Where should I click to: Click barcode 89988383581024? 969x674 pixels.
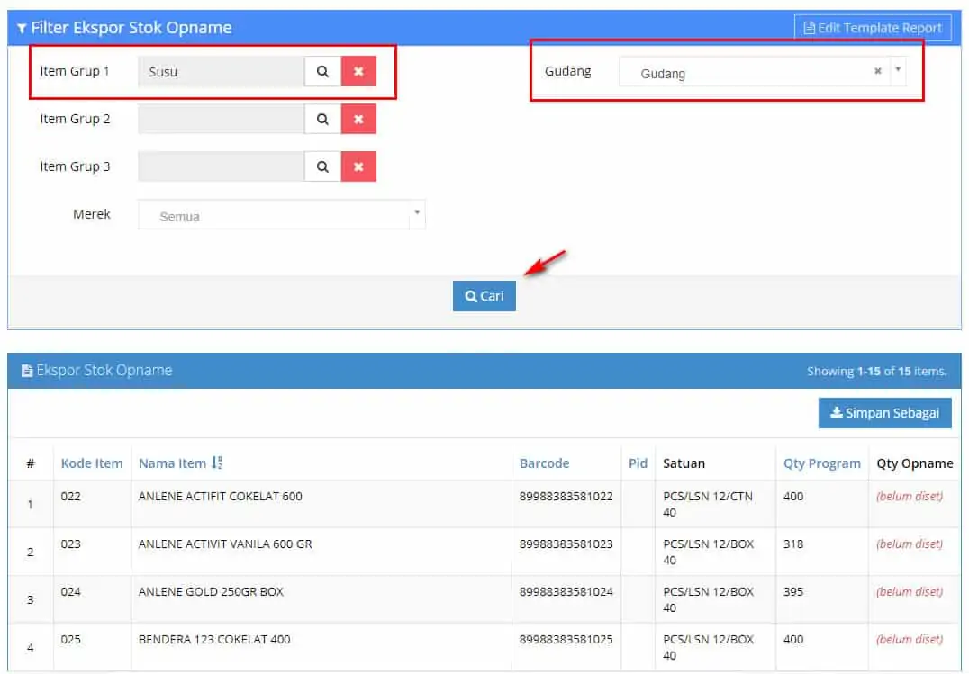pos(566,591)
